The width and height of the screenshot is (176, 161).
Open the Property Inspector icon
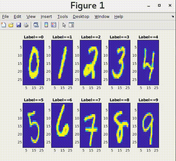pos(71,25)
